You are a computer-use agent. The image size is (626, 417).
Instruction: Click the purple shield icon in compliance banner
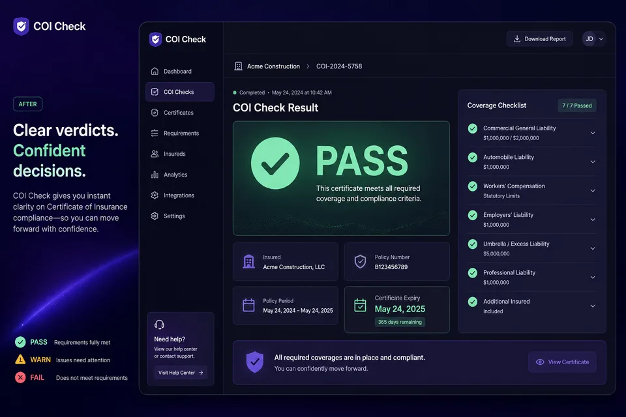point(255,362)
